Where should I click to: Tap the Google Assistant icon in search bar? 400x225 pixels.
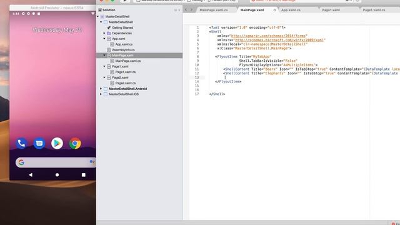coord(92,162)
